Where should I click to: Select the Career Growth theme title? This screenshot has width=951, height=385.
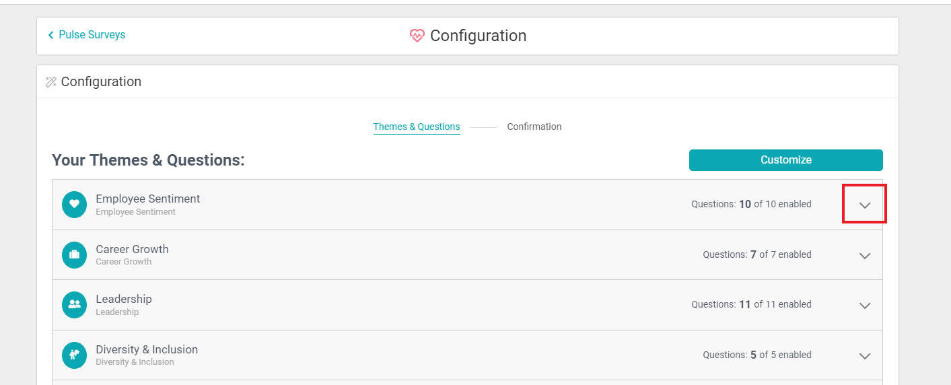click(x=132, y=249)
